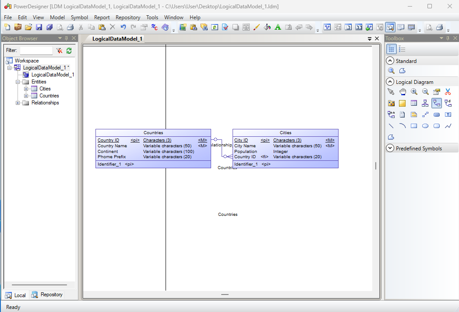The height and width of the screenshot is (312, 459).
Task: Select the Pointer tool in Toolbox
Action: click(391, 92)
